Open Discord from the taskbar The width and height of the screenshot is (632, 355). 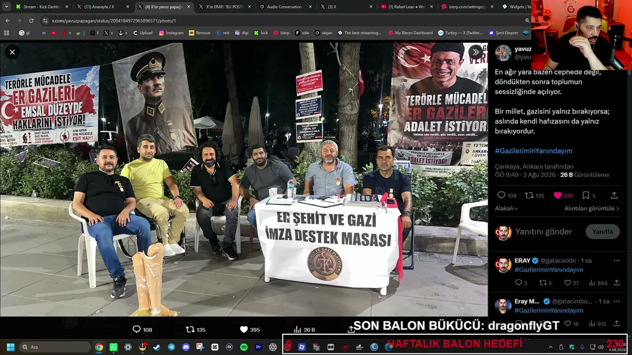tap(186, 347)
